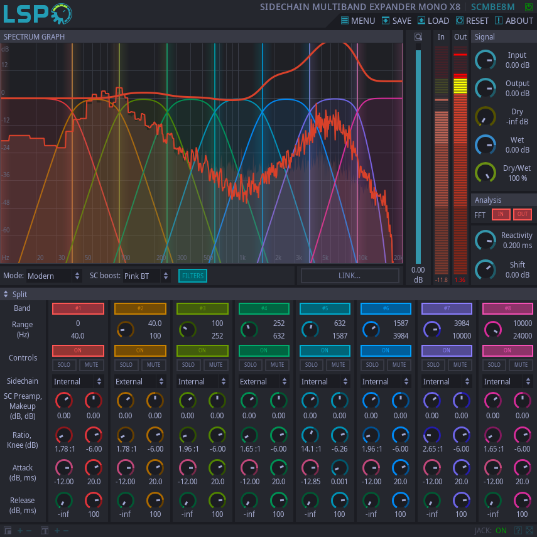Viewport: 537px width, 537px height.
Task: Mute band #8
Action: [521, 365]
